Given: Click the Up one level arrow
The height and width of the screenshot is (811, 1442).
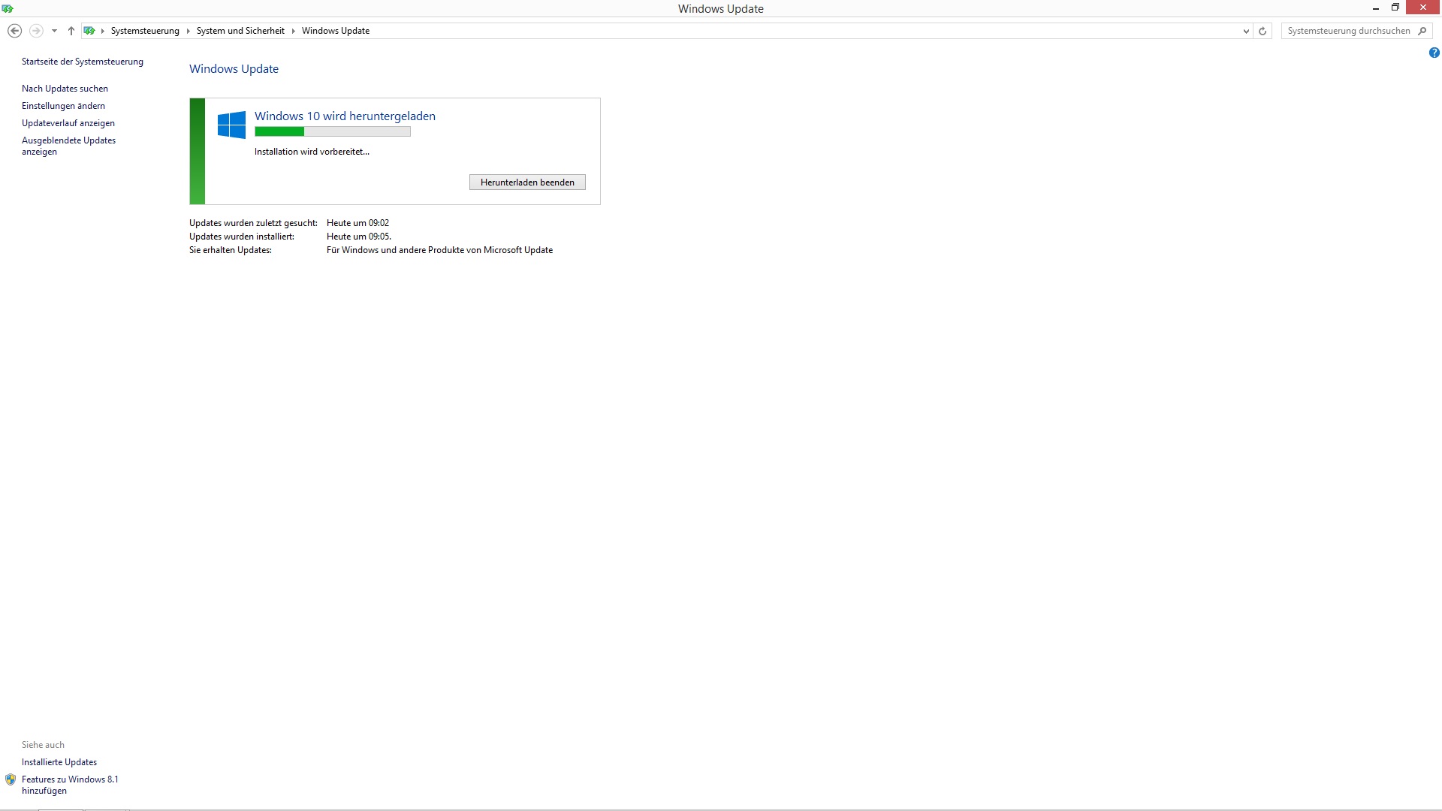Looking at the screenshot, I should (x=71, y=31).
